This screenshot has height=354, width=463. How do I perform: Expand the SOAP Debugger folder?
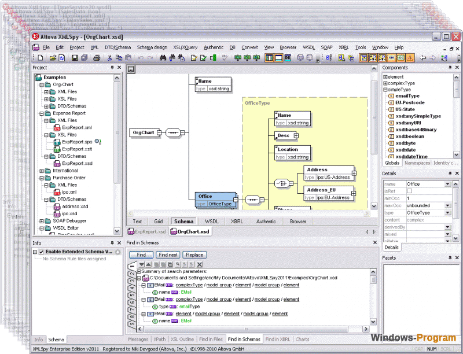tap(42, 221)
